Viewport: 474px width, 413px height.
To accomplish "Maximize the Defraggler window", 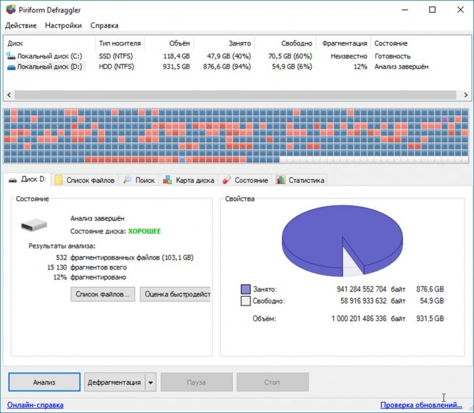I will point(432,9).
